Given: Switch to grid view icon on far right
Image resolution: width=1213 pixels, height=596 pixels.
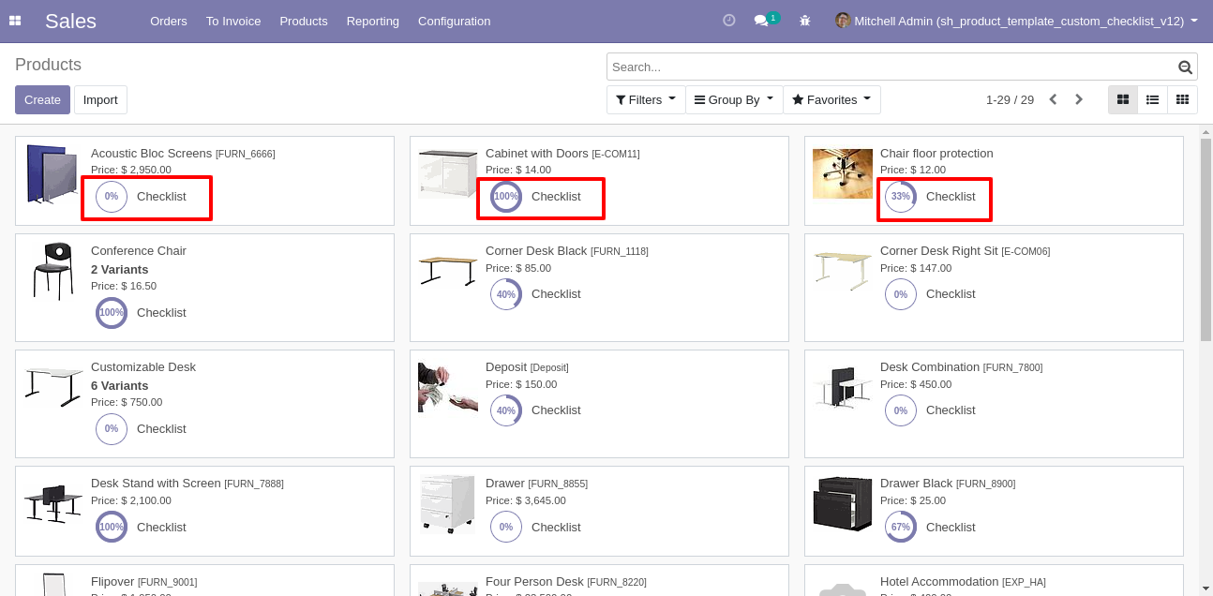Looking at the screenshot, I should [x=1183, y=99].
